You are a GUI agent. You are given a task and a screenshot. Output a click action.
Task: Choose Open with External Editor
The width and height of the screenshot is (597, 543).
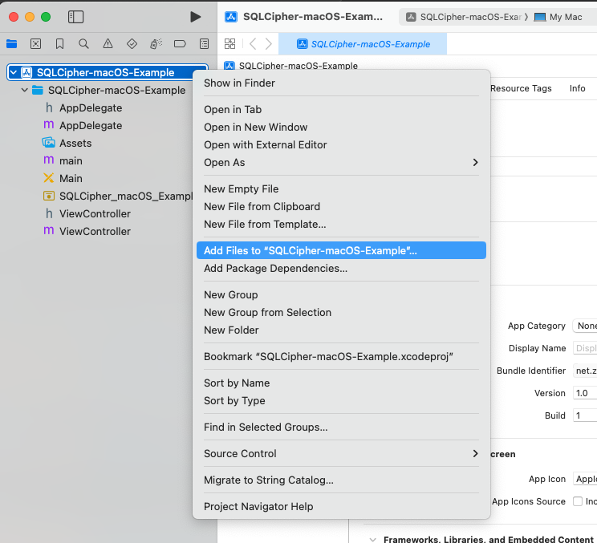341,144
